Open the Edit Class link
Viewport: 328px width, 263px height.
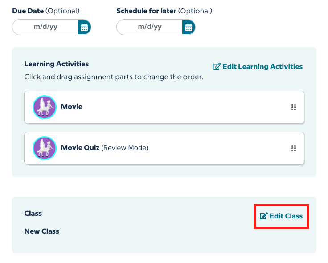click(x=286, y=216)
